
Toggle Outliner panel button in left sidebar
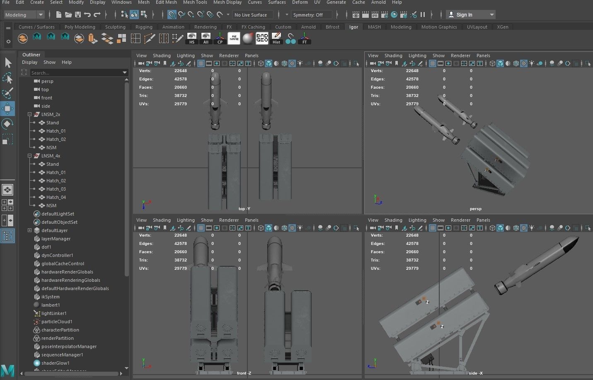pos(7,236)
